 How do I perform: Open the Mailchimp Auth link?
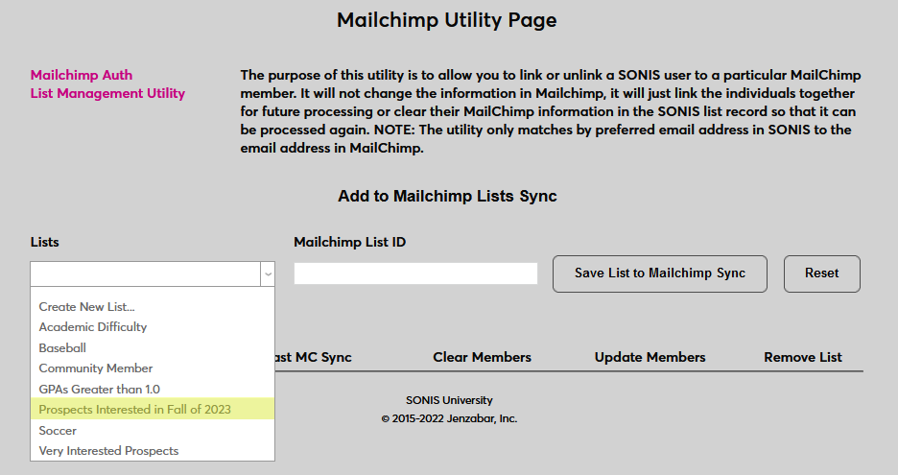pos(82,75)
